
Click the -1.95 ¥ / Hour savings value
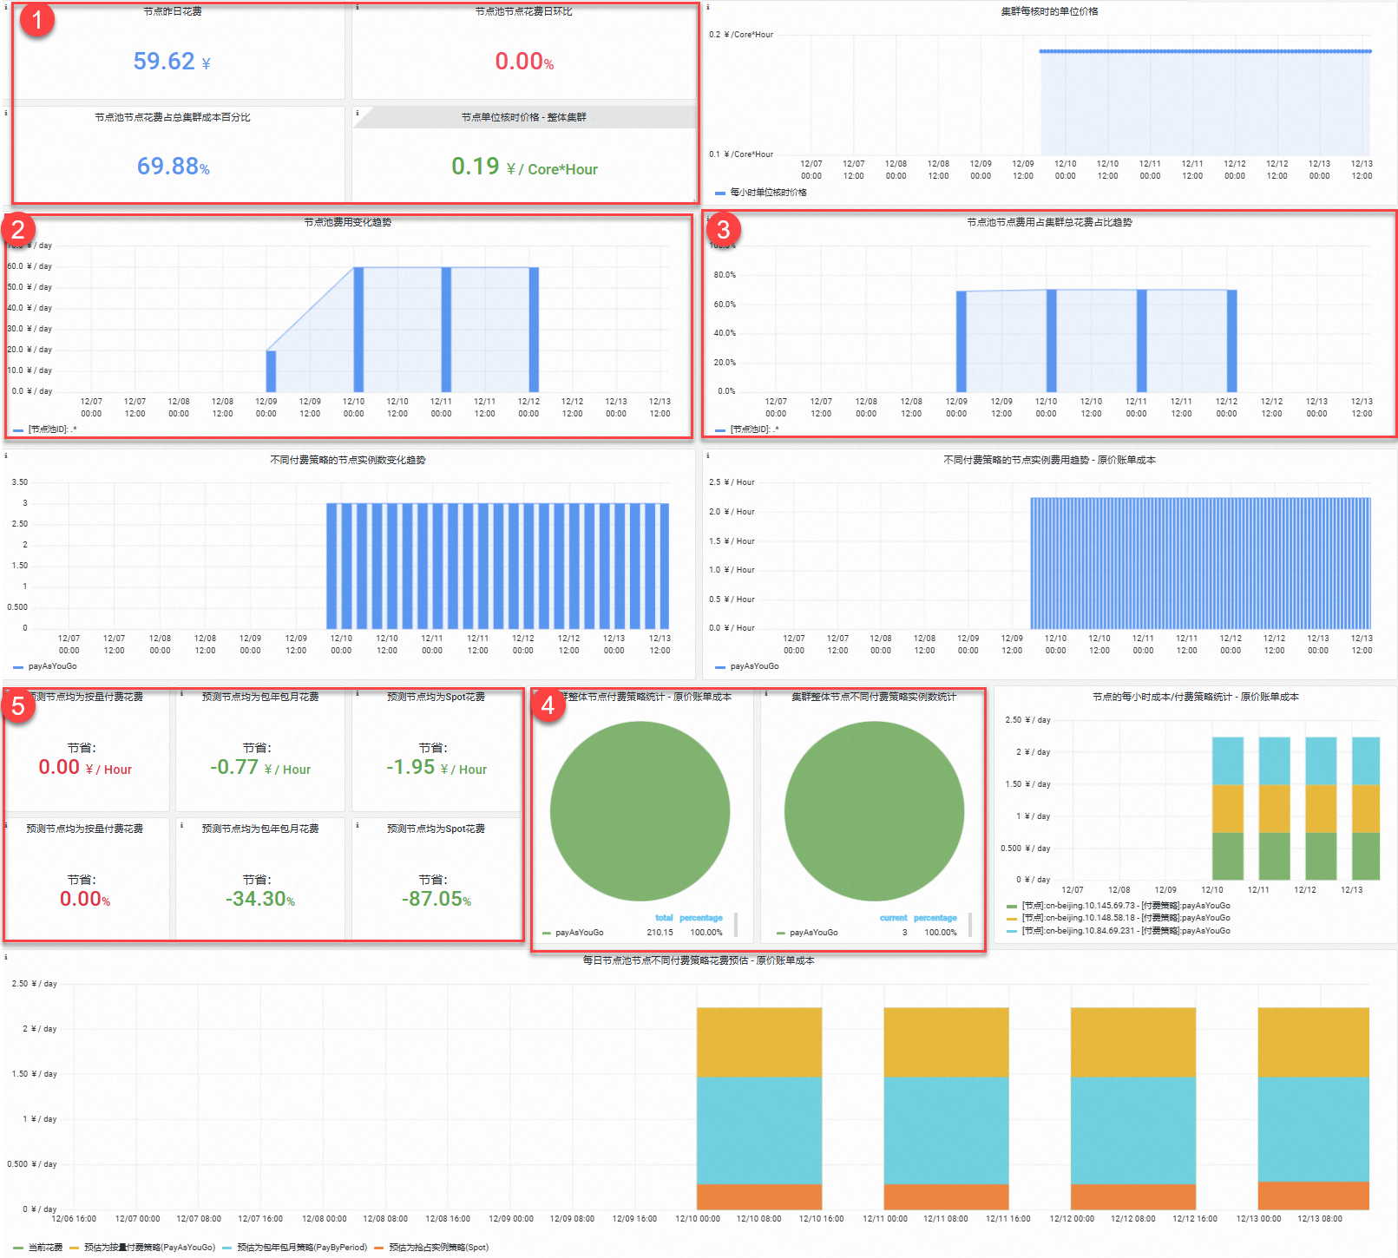tap(436, 768)
